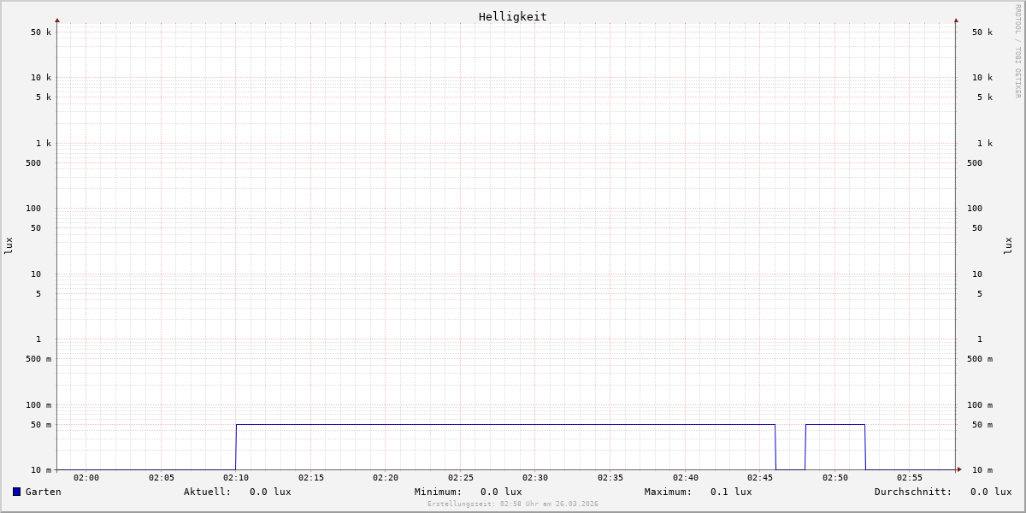Click the 50 k label on left axis
This screenshot has height=513, width=1026.
(41, 32)
